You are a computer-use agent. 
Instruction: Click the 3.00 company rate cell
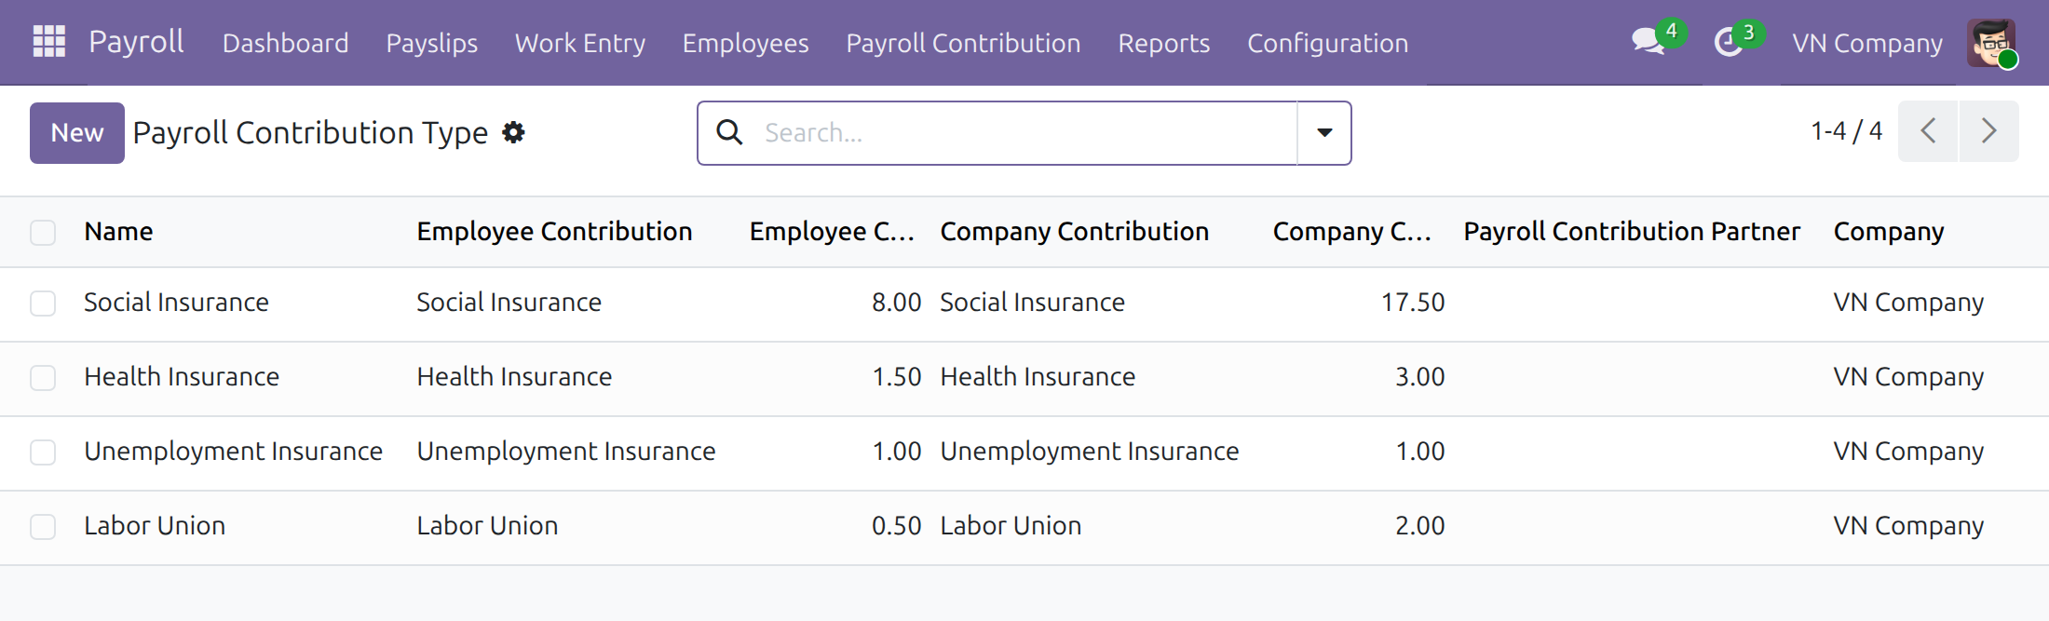click(x=1419, y=377)
